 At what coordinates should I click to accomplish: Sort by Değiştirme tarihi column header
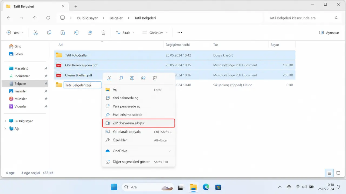point(178,45)
